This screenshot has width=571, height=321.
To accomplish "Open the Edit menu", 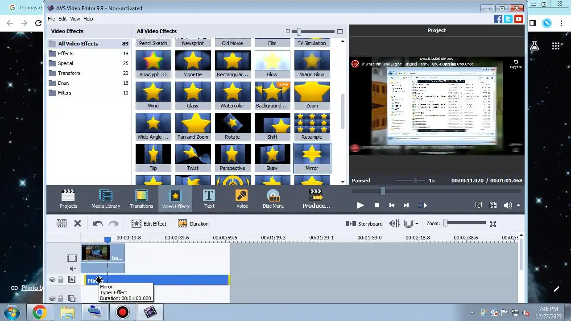I will [62, 19].
